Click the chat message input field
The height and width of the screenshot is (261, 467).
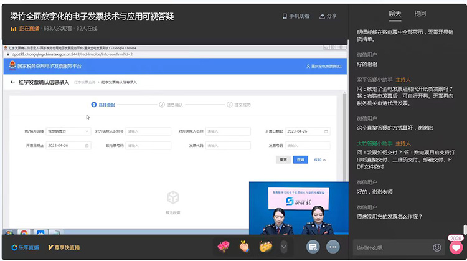tap(392, 247)
